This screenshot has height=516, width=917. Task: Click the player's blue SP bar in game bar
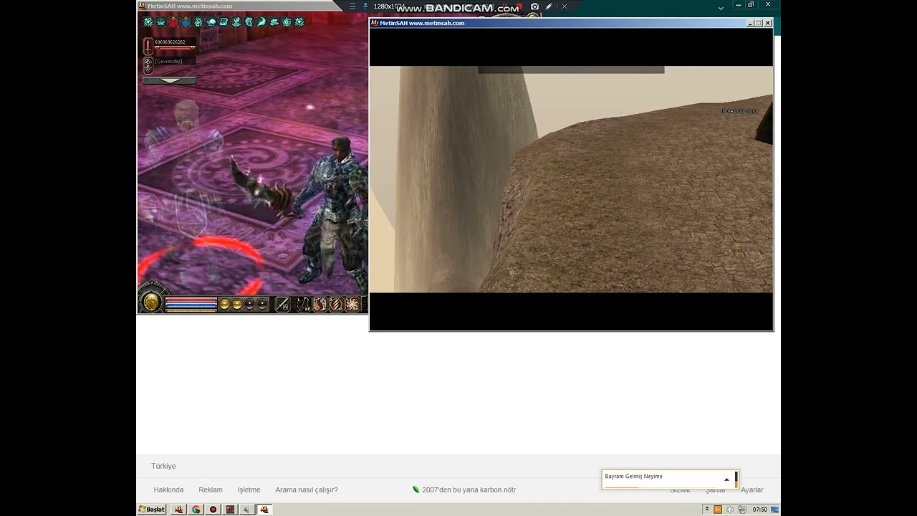(191, 307)
